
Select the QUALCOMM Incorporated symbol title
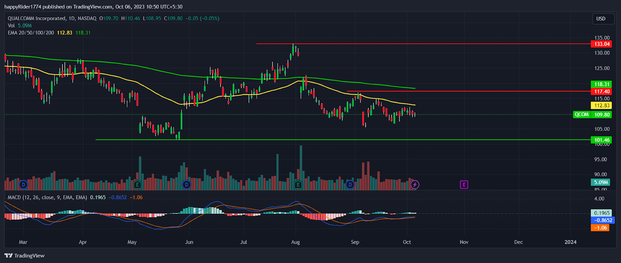point(37,18)
